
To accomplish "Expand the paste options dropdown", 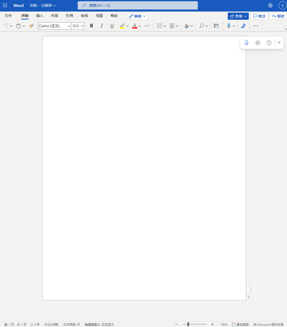I will 24,26.
